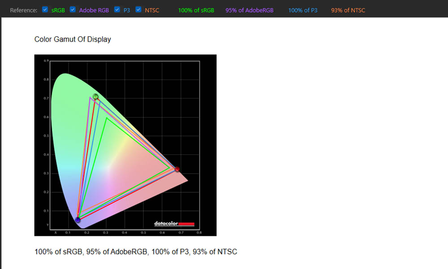Toggle the NTSC reference checkbox
Viewport: 448px width, 269px height.
click(138, 9)
